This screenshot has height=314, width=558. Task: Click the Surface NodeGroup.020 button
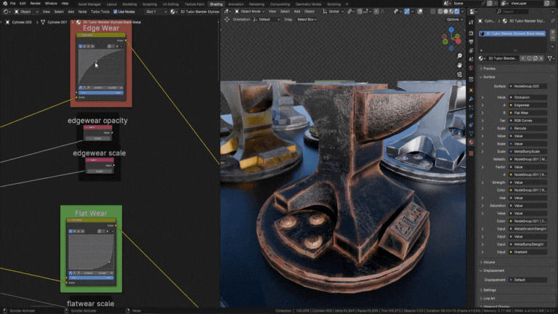point(527,86)
